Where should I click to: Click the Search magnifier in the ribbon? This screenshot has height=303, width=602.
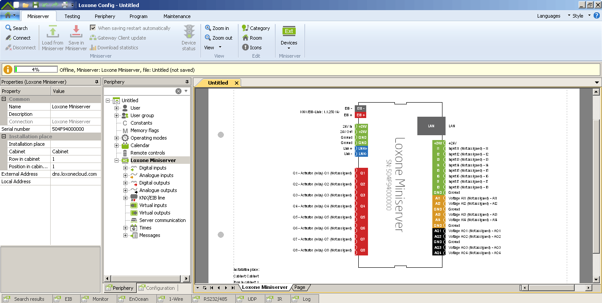click(x=8, y=28)
